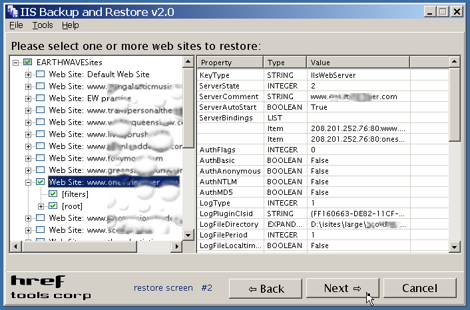Click the tree horizontal scrollbar thumb

point(79,247)
